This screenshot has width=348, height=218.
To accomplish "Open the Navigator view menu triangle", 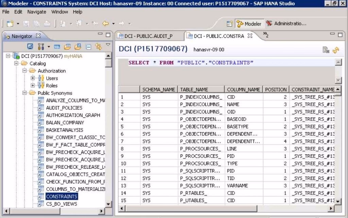I will (108, 45).
